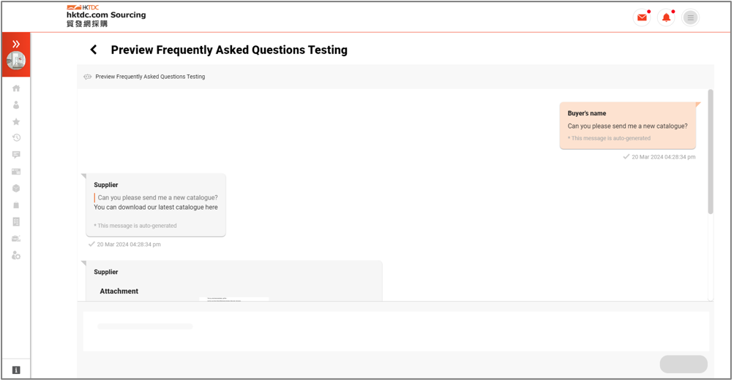This screenshot has height=382, width=734.
Task: Open the star favourites sidebar icon
Action: tap(16, 121)
